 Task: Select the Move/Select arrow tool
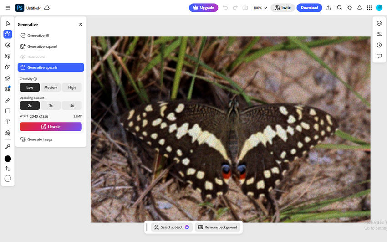click(8, 23)
